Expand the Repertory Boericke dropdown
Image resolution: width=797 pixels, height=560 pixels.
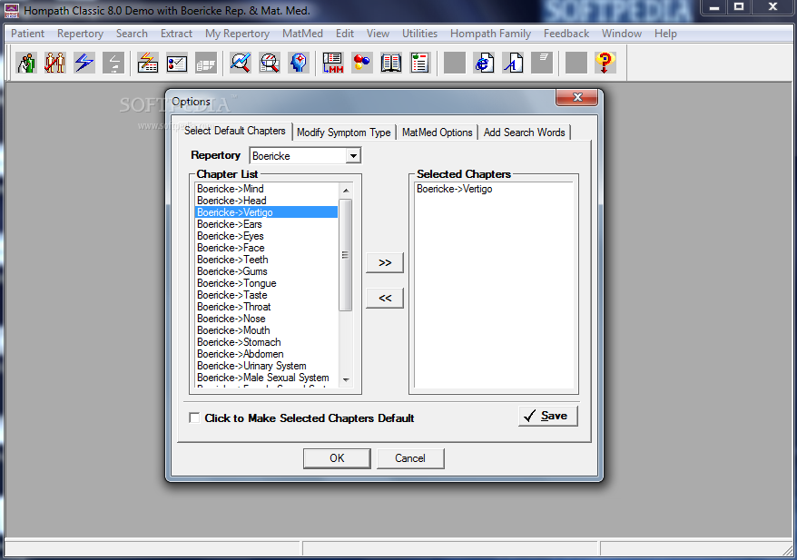click(x=353, y=155)
